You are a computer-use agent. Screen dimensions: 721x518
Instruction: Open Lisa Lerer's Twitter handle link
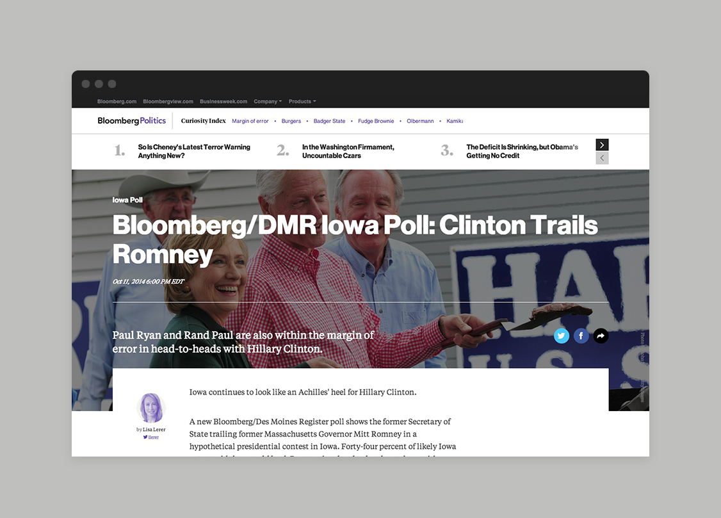coord(151,437)
